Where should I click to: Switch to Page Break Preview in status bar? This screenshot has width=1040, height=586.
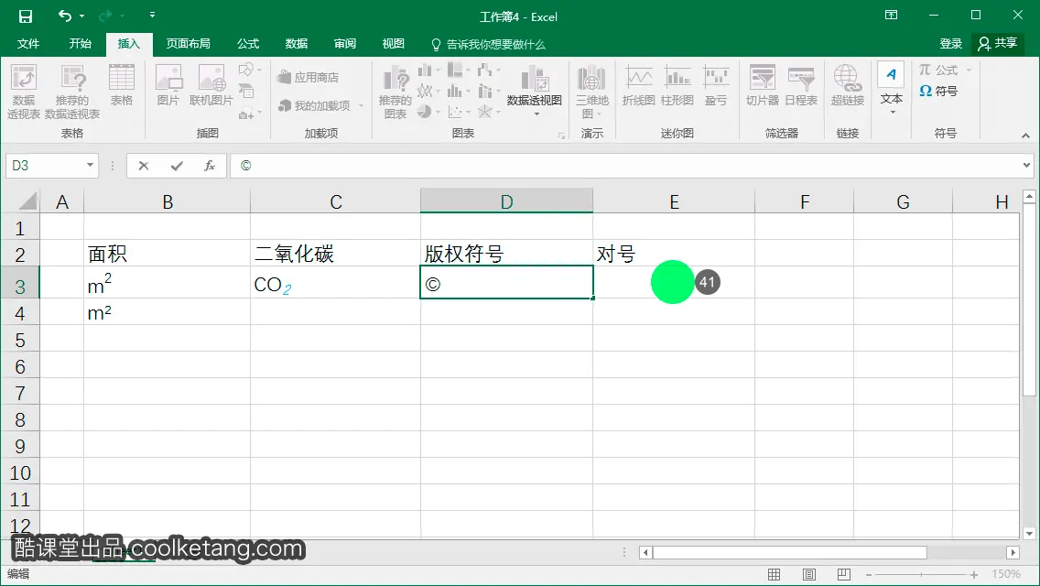844,575
